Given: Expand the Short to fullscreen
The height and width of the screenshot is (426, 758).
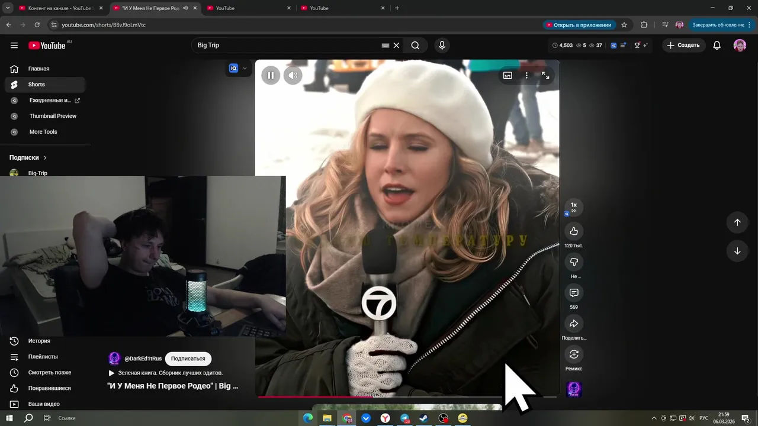Looking at the screenshot, I should (x=545, y=75).
